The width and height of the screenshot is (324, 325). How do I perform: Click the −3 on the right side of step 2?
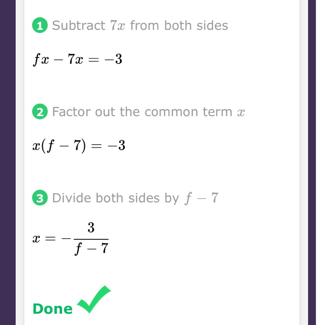117,145
